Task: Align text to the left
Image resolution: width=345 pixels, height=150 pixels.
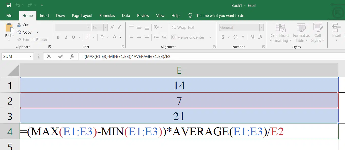Action: [131, 37]
